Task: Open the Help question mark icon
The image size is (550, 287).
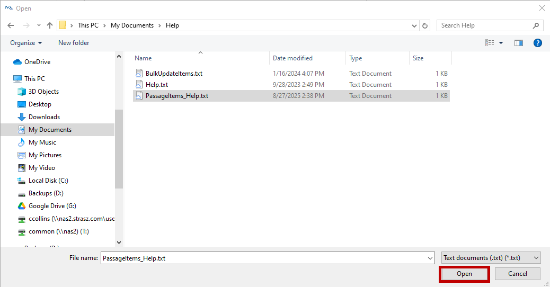Action: [x=537, y=43]
